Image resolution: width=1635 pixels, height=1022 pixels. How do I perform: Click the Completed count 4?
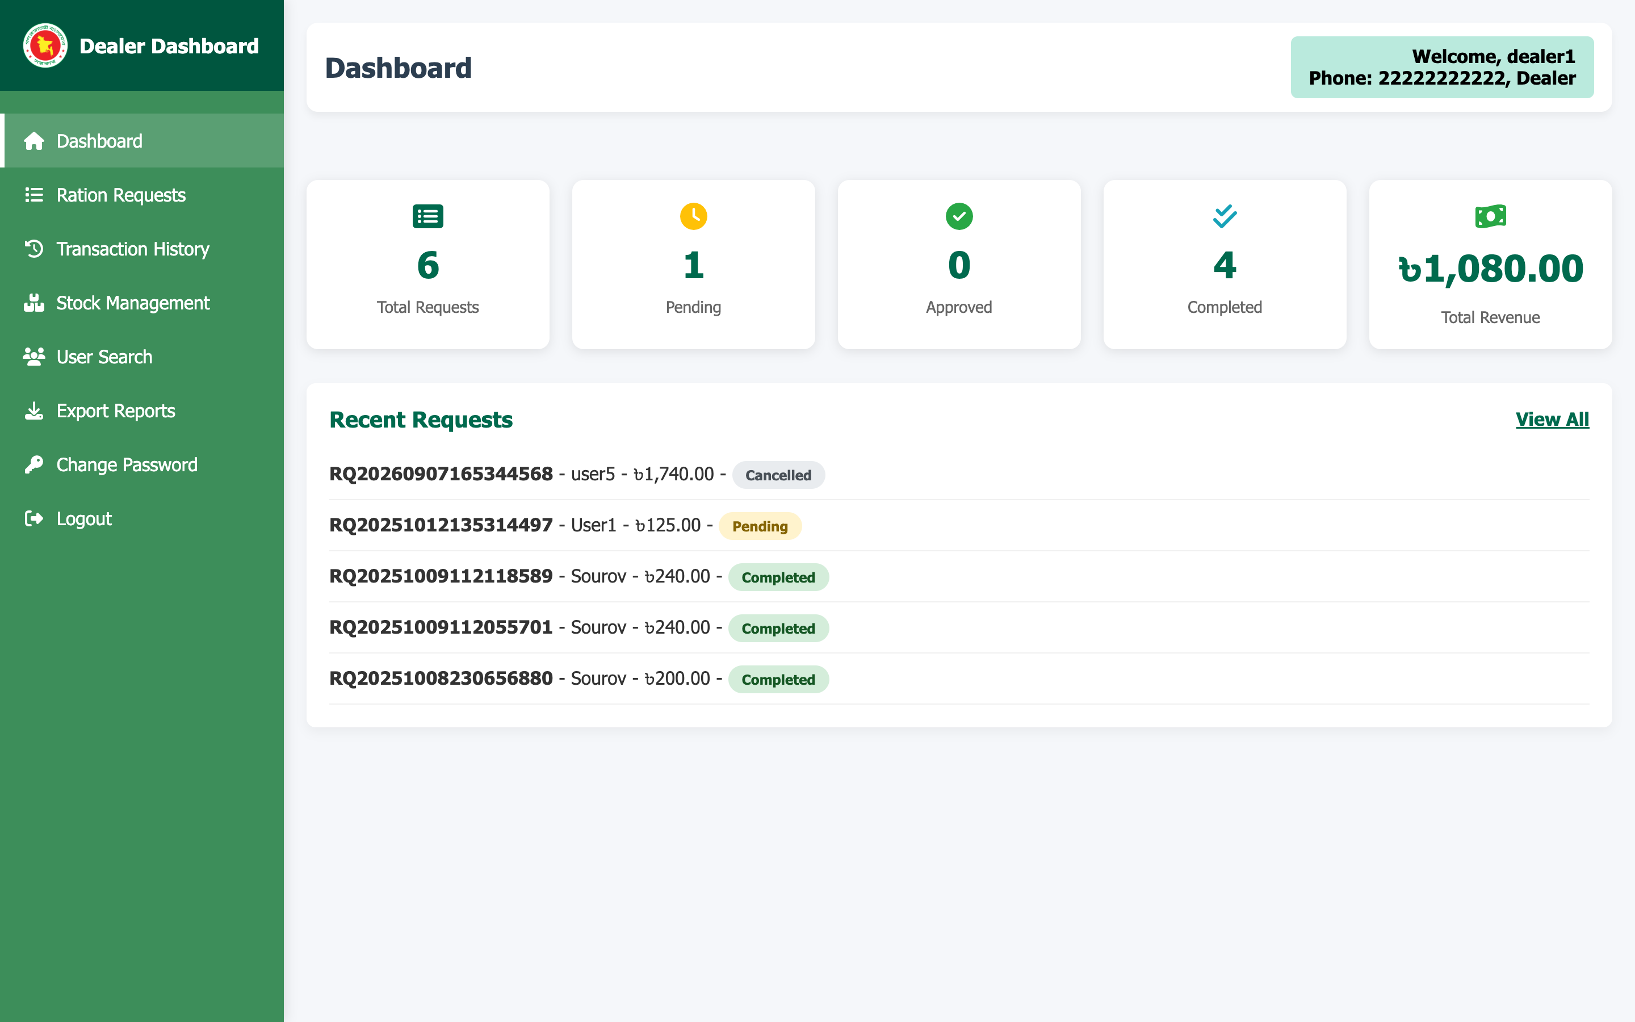point(1224,265)
